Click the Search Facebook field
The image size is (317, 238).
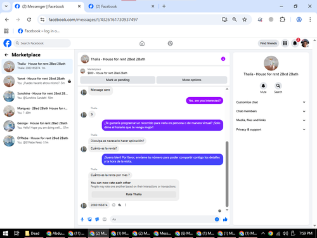pyautogui.click(x=42, y=43)
